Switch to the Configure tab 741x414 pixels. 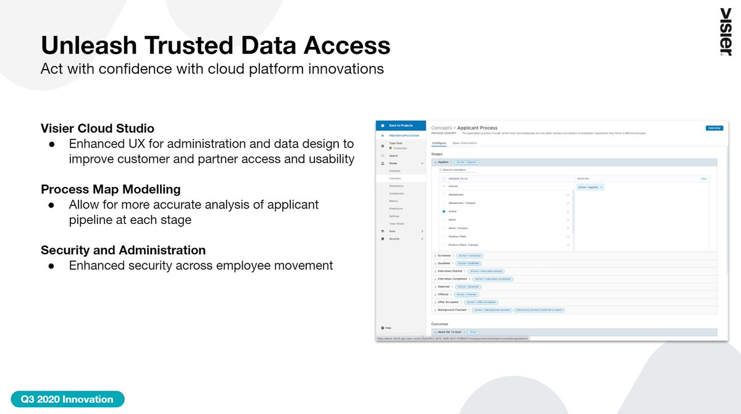pos(439,143)
